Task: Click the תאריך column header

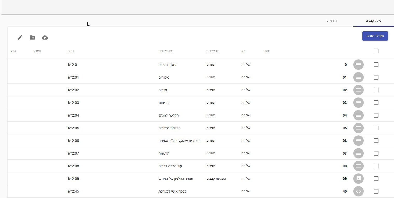Action: click(x=37, y=51)
